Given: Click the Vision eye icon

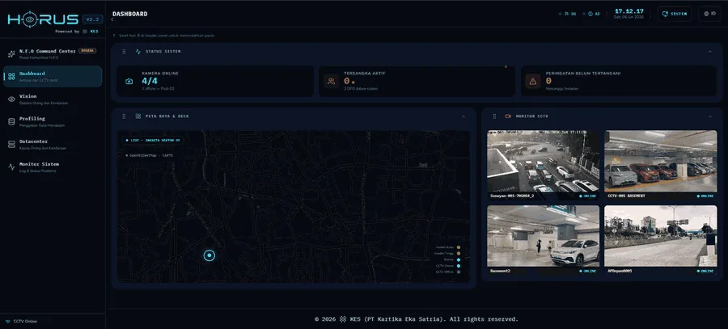Looking at the screenshot, I should [11, 99].
